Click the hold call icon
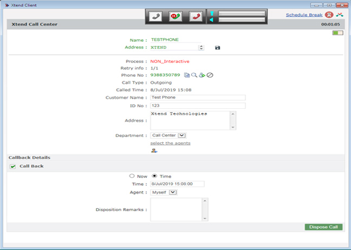The width and height of the screenshot is (351, 250). pos(175,17)
